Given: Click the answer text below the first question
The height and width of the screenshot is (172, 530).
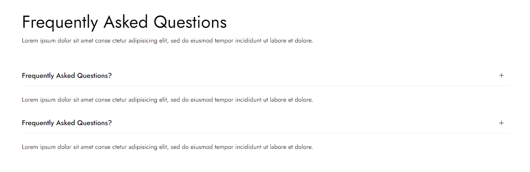Looking at the screenshot, I should pyautogui.click(x=167, y=100).
